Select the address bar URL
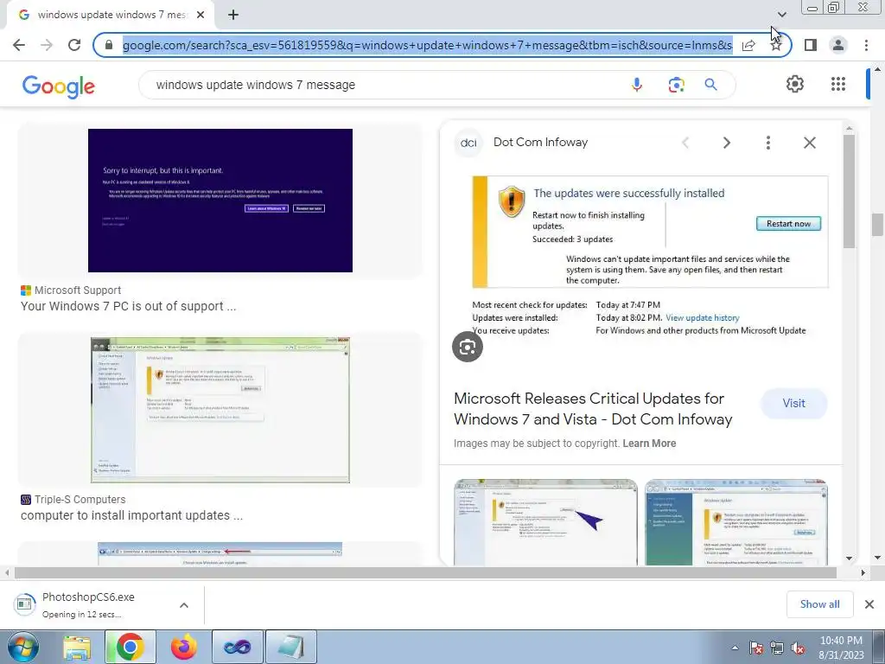Image resolution: width=885 pixels, height=664 pixels. point(427,45)
